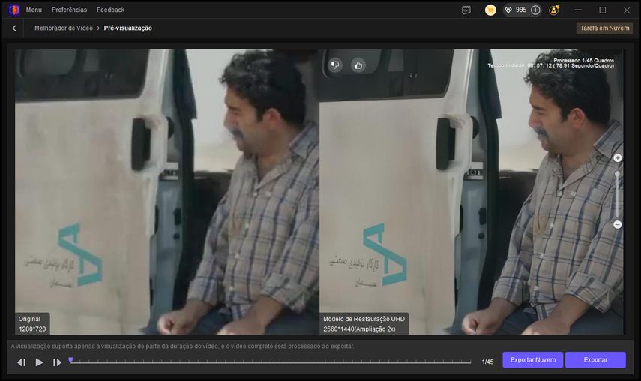
Task: Click the Melhorador de Vídeo breadcrumb
Action: coord(64,28)
